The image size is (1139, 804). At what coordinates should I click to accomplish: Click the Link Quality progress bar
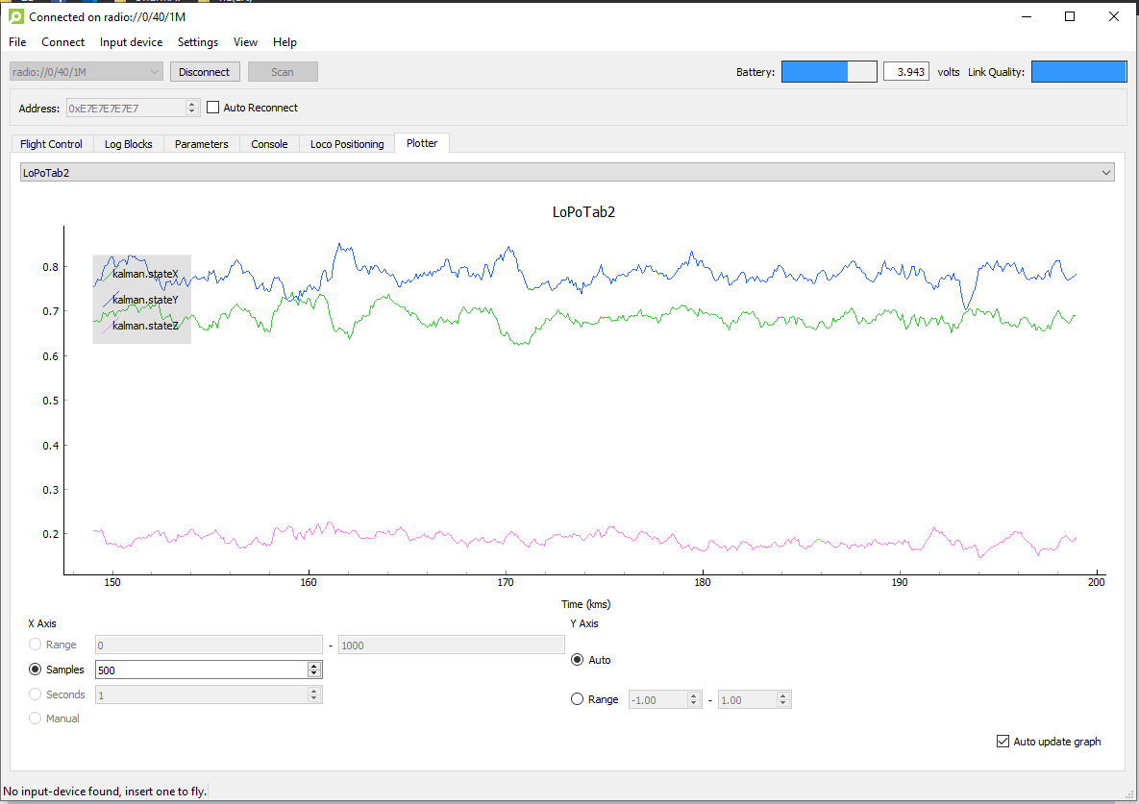click(x=1078, y=72)
